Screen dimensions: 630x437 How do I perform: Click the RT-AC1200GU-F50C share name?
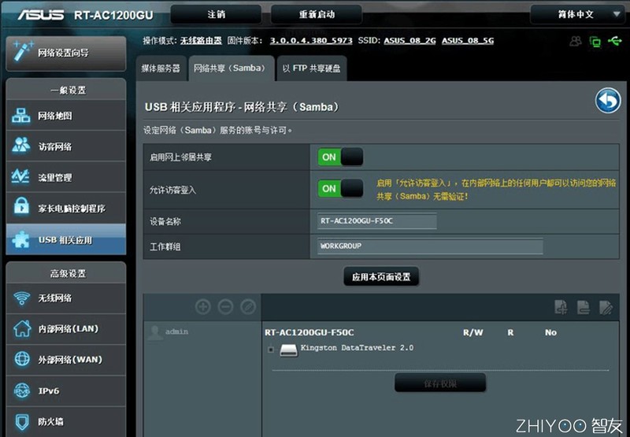point(309,332)
